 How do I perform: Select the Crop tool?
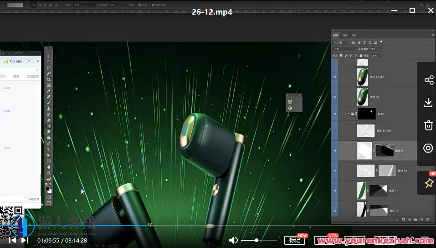(49, 79)
